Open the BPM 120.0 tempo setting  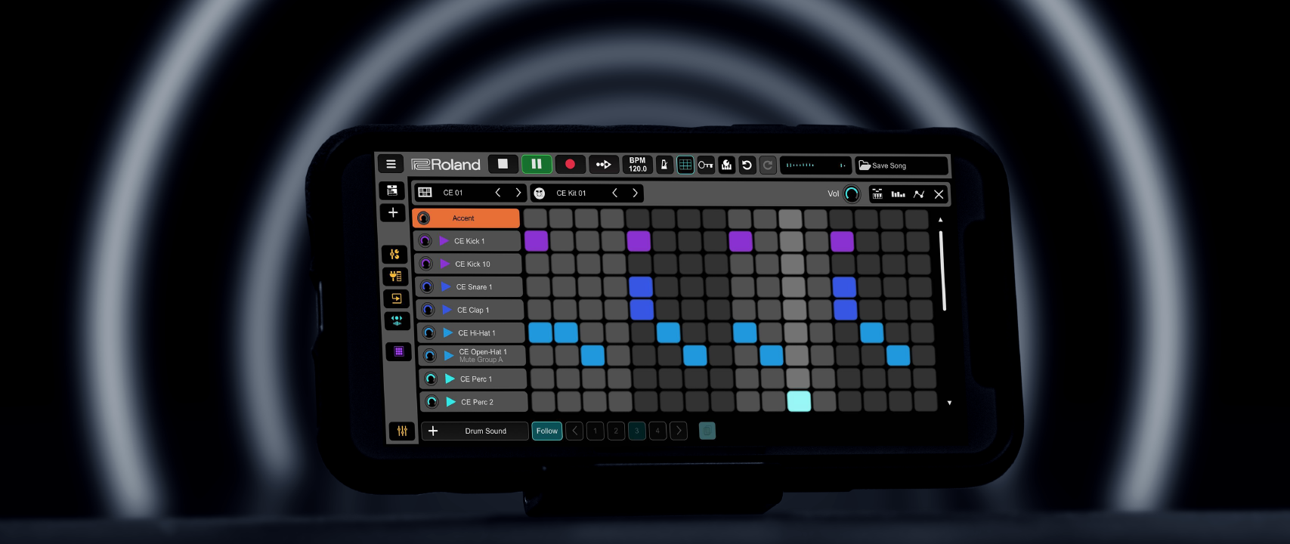click(637, 165)
